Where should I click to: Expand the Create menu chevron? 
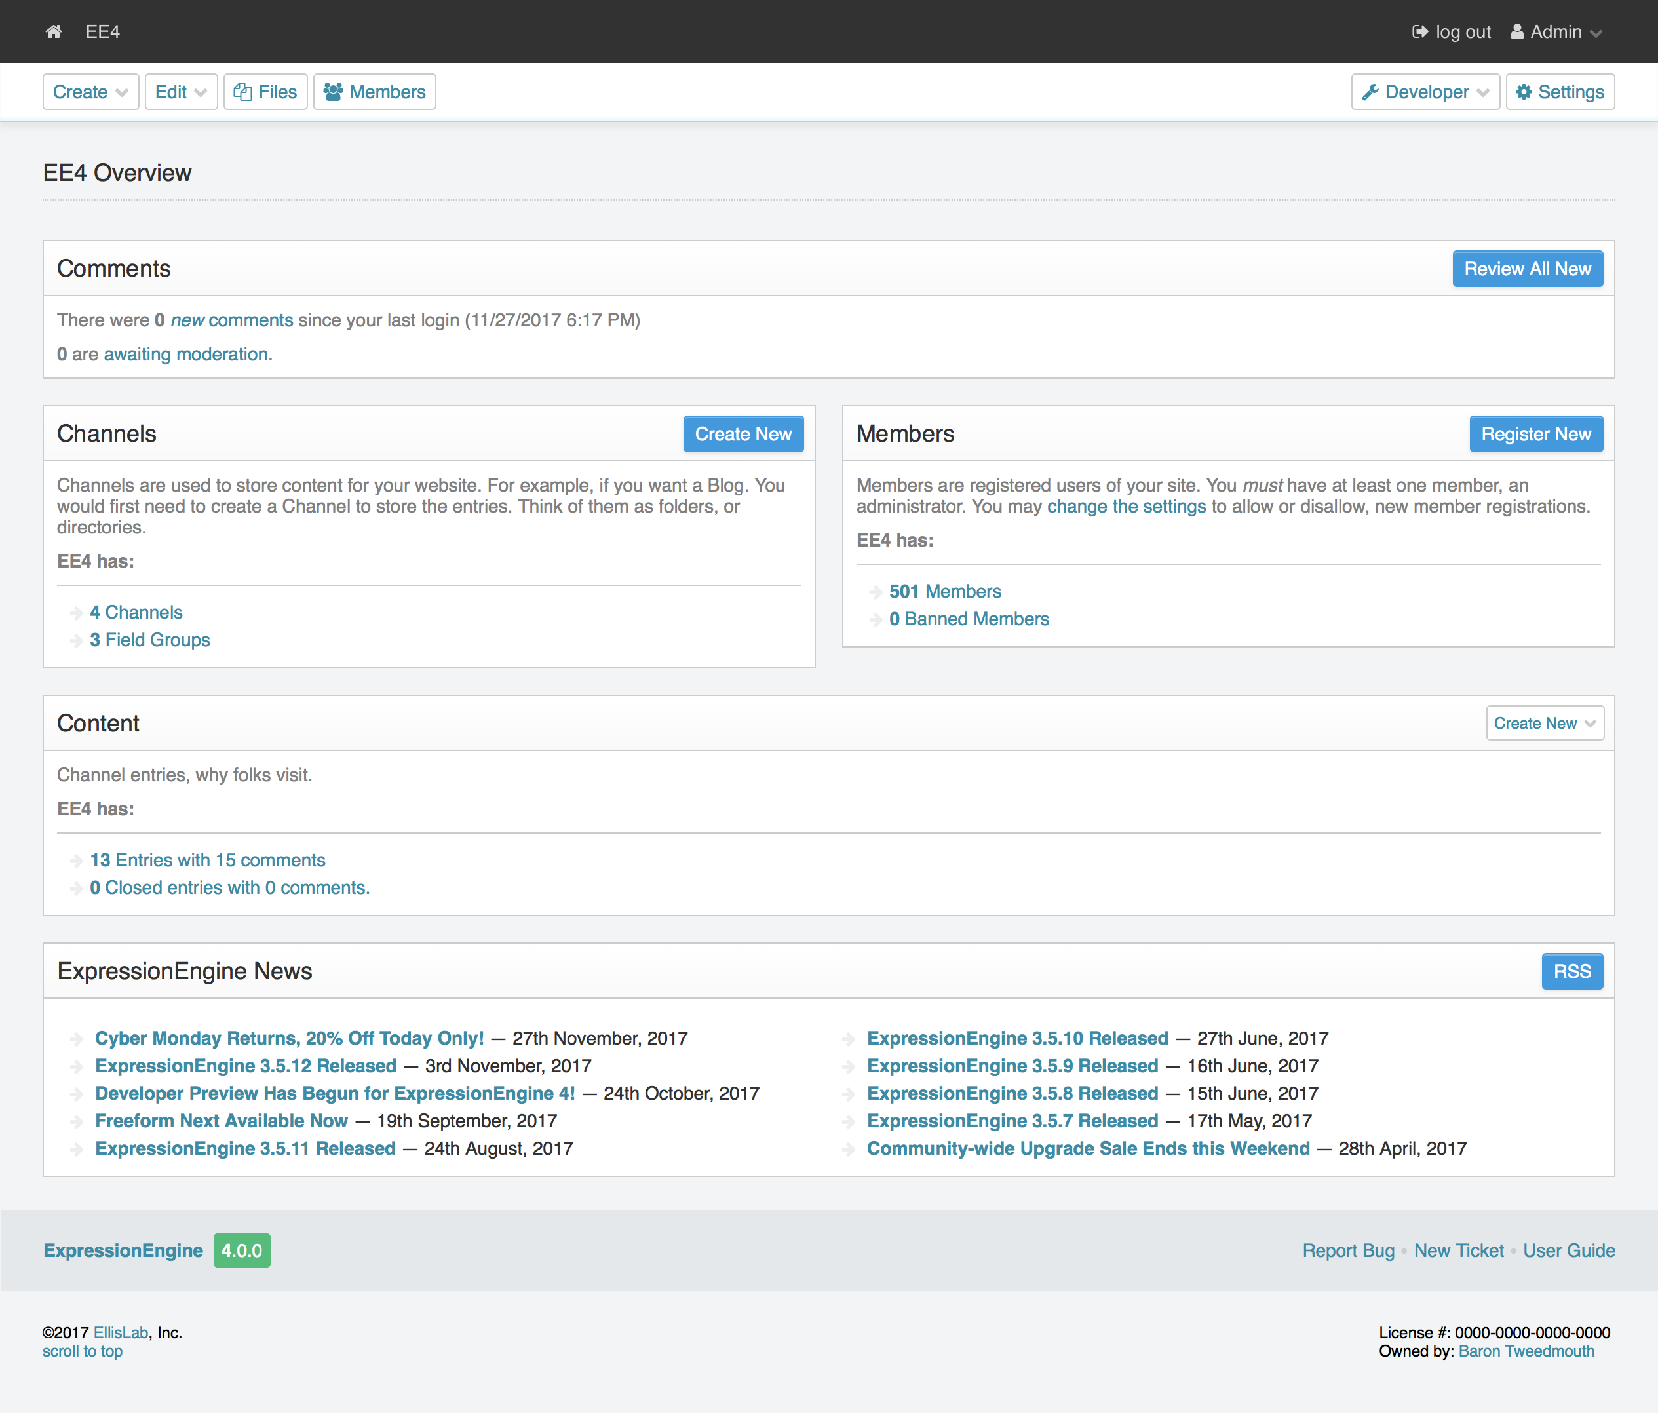coord(122,93)
